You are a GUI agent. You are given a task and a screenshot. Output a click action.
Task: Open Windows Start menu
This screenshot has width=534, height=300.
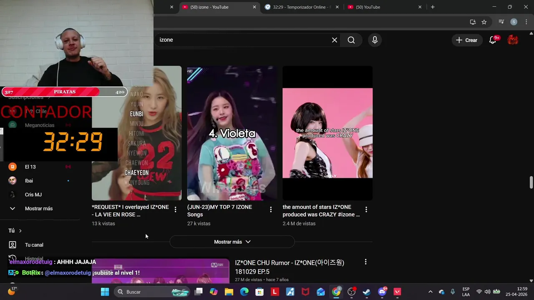coord(105,292)
